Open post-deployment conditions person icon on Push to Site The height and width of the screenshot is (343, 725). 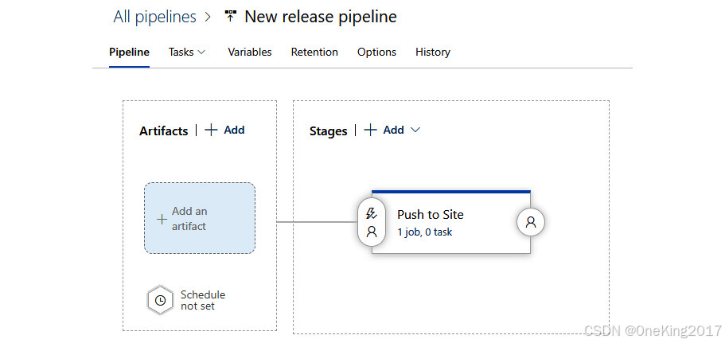531,223
